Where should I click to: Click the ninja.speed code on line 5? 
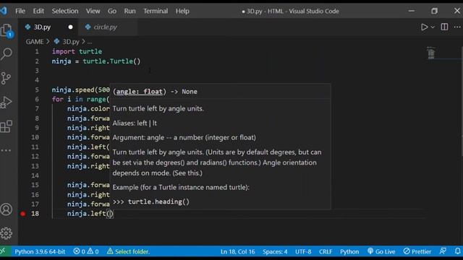point(80,90)
